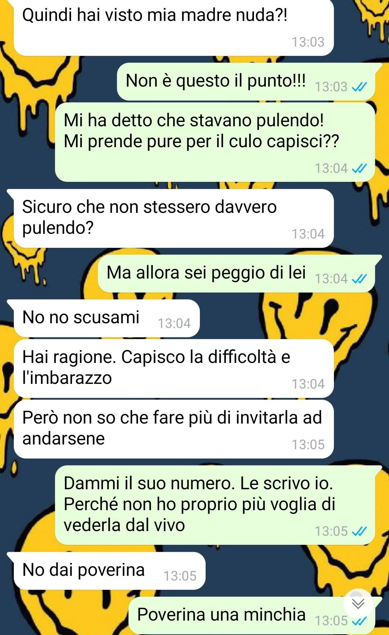Tap blue ticks on 'Poverina una minchia' message
Screen dimensions: 389x635
click(359, 621)
